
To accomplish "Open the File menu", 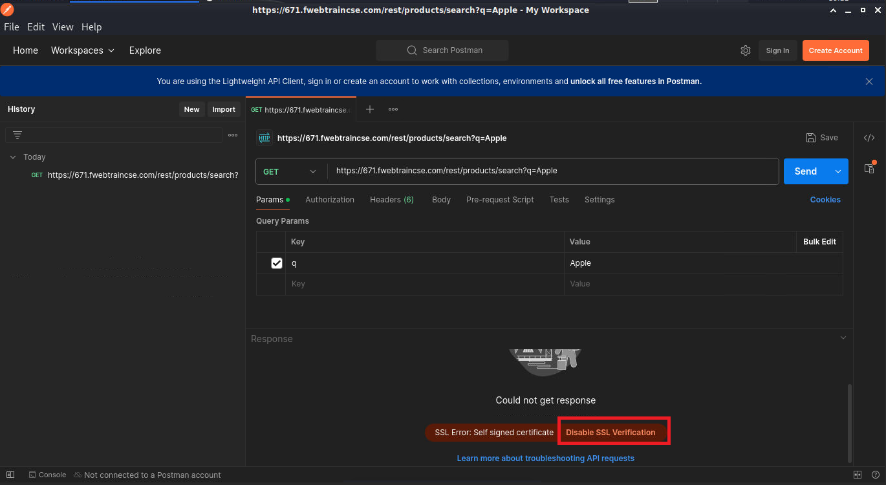I will point(12,27).
